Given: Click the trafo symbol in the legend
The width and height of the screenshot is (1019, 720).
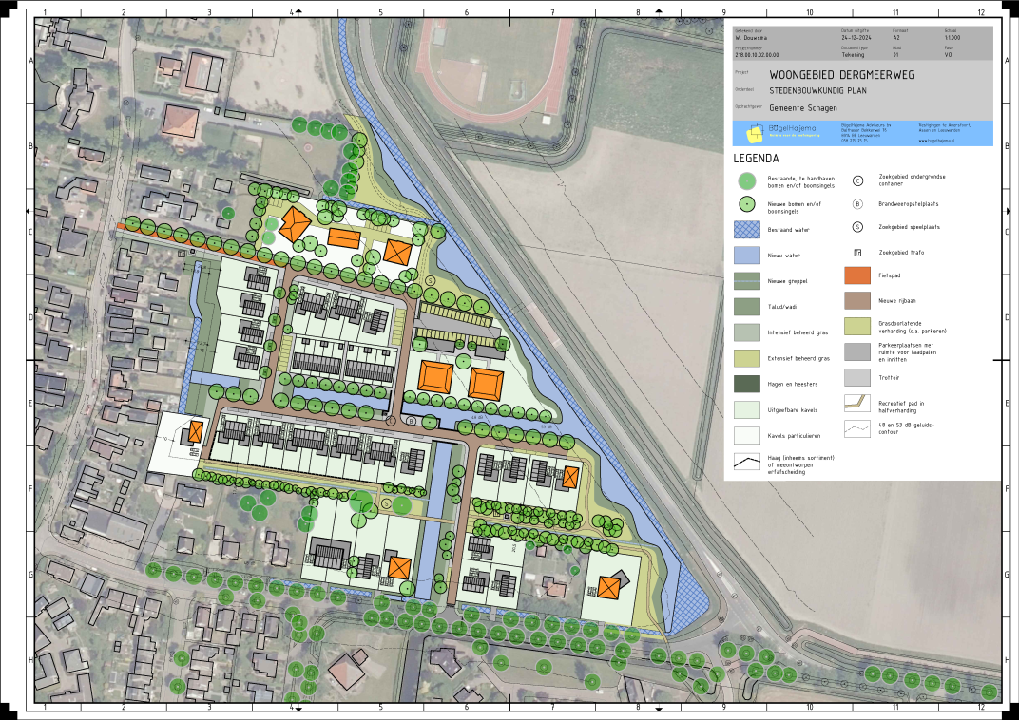Looking at the screenshot, I should coord(857,253).
